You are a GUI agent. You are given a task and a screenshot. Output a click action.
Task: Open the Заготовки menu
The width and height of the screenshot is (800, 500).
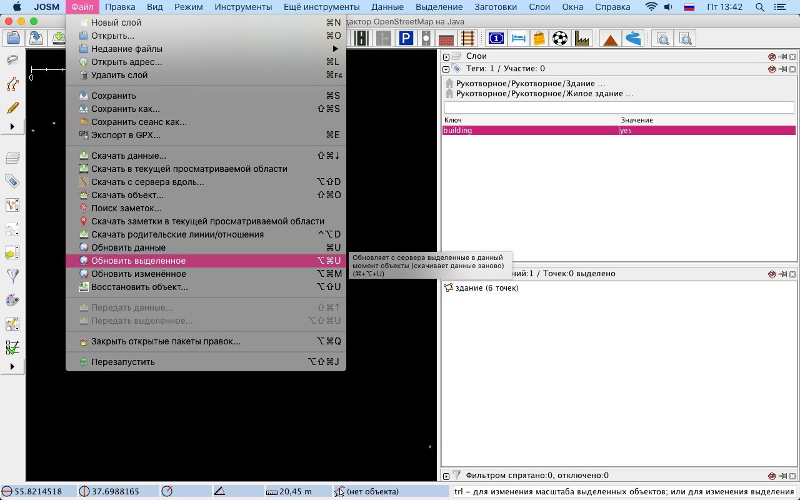pyautogui.click(x=496, y=7)
